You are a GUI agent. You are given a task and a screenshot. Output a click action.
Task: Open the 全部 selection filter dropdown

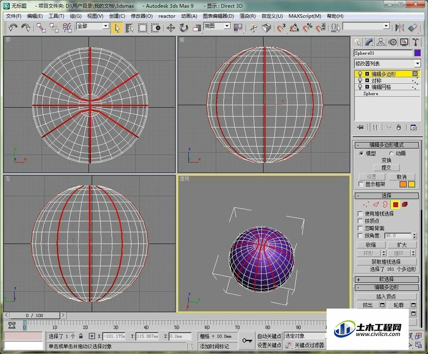click(106, 26)
